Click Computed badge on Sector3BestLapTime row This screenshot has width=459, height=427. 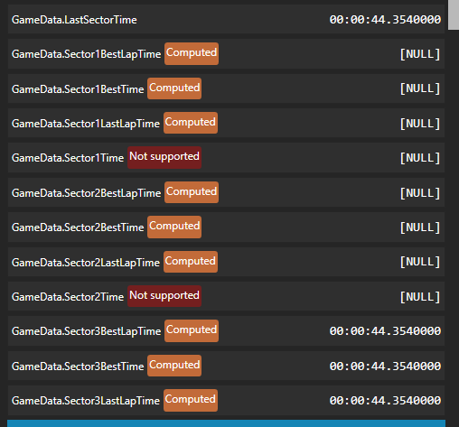point(192,330)
